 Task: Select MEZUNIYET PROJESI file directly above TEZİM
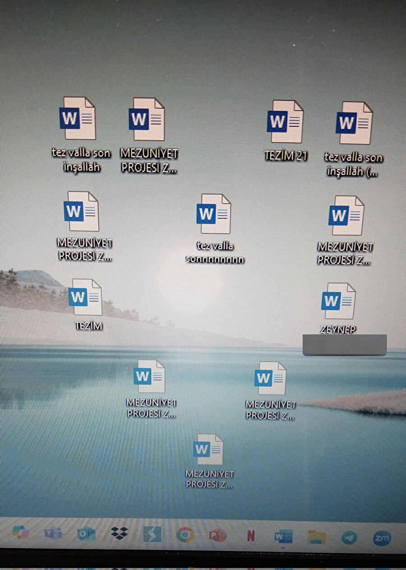81,211
